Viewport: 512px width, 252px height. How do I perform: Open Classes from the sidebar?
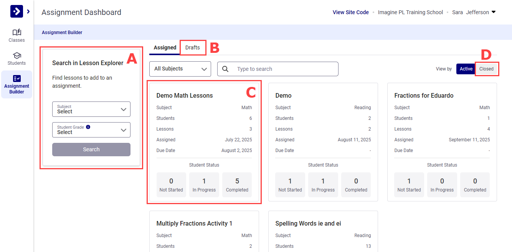17,35
